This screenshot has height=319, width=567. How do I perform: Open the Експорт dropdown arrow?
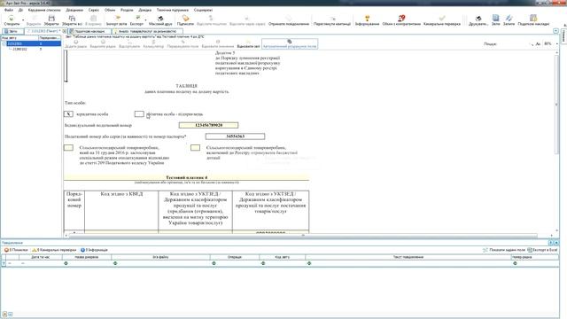point(145,20)
